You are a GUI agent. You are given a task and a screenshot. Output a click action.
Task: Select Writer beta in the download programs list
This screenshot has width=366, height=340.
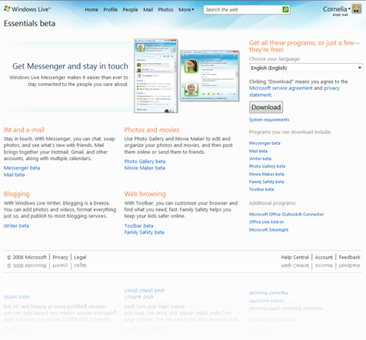coord(260,158)
